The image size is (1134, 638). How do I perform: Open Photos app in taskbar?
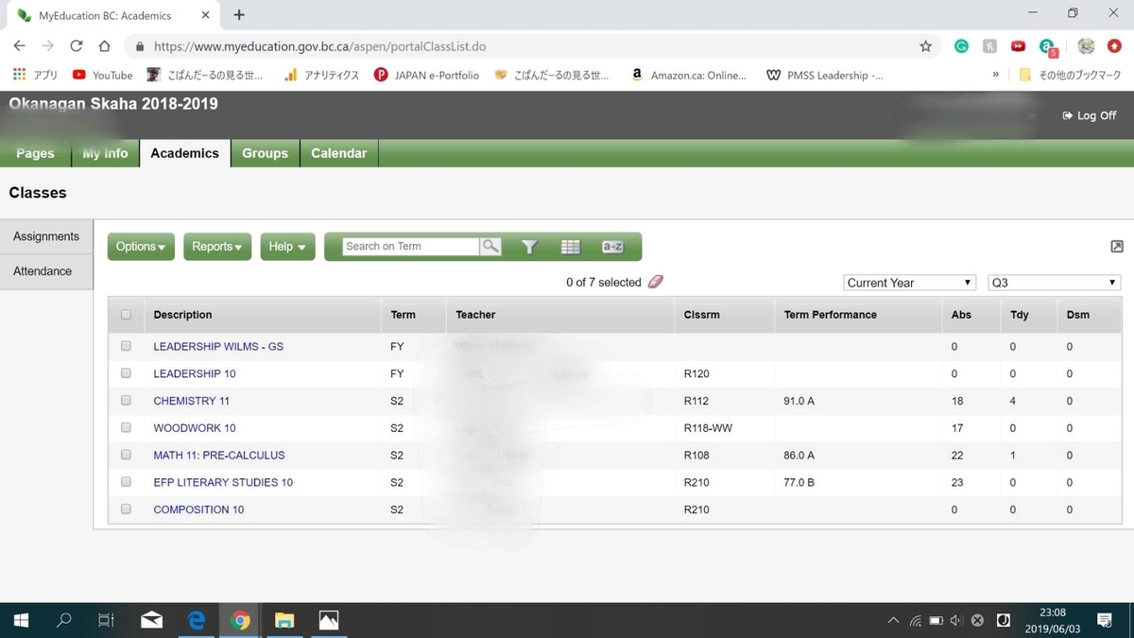coord(328,620)
